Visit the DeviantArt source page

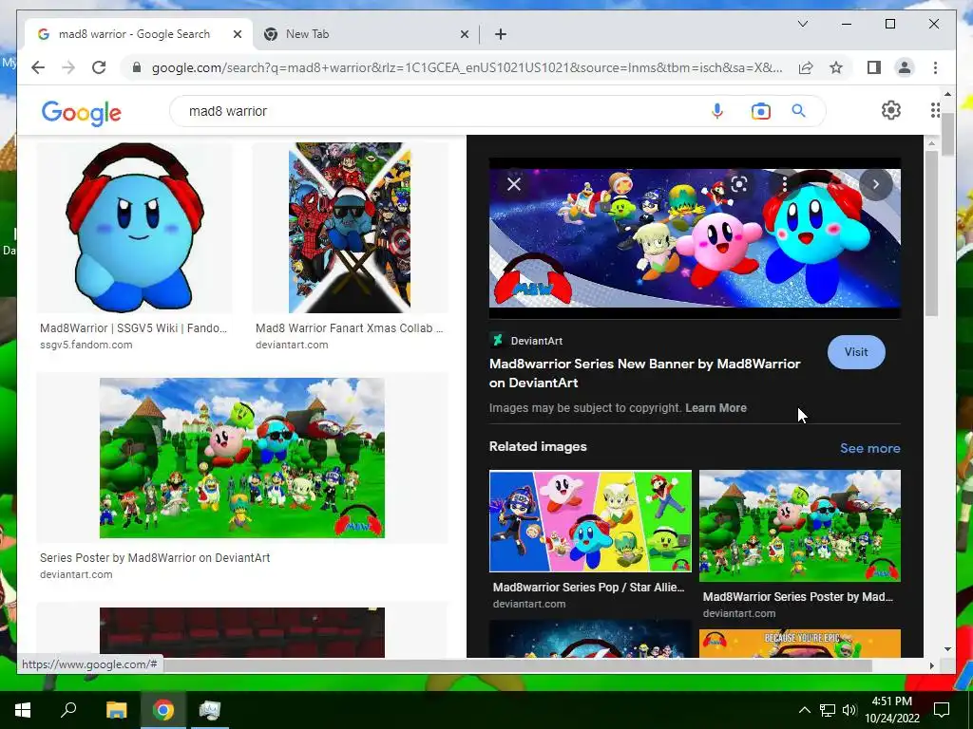click(856, 352)
